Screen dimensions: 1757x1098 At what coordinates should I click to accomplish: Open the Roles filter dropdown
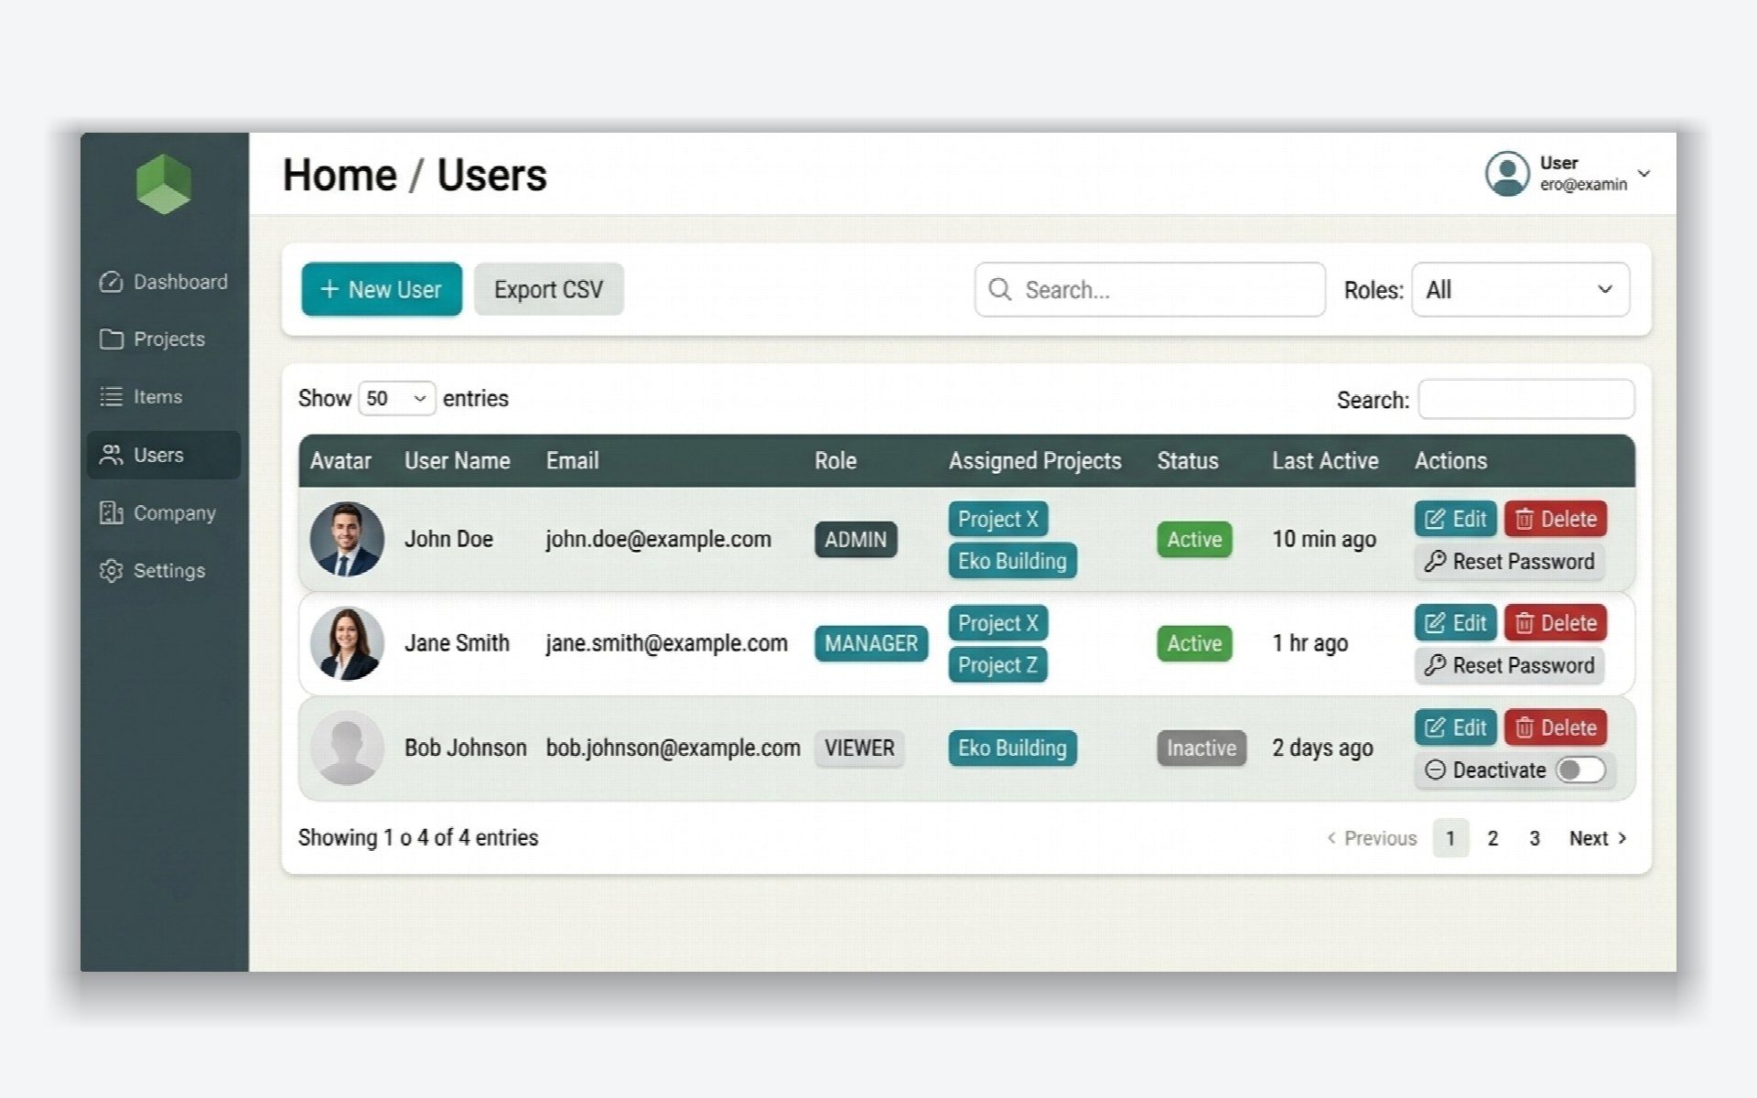click(1521, 289)
